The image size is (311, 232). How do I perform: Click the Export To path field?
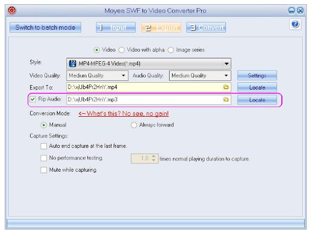click(x=149, y=88)
